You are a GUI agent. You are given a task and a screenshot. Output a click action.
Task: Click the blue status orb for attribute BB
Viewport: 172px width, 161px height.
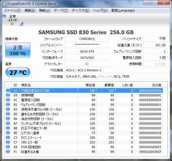coord(8,128)
